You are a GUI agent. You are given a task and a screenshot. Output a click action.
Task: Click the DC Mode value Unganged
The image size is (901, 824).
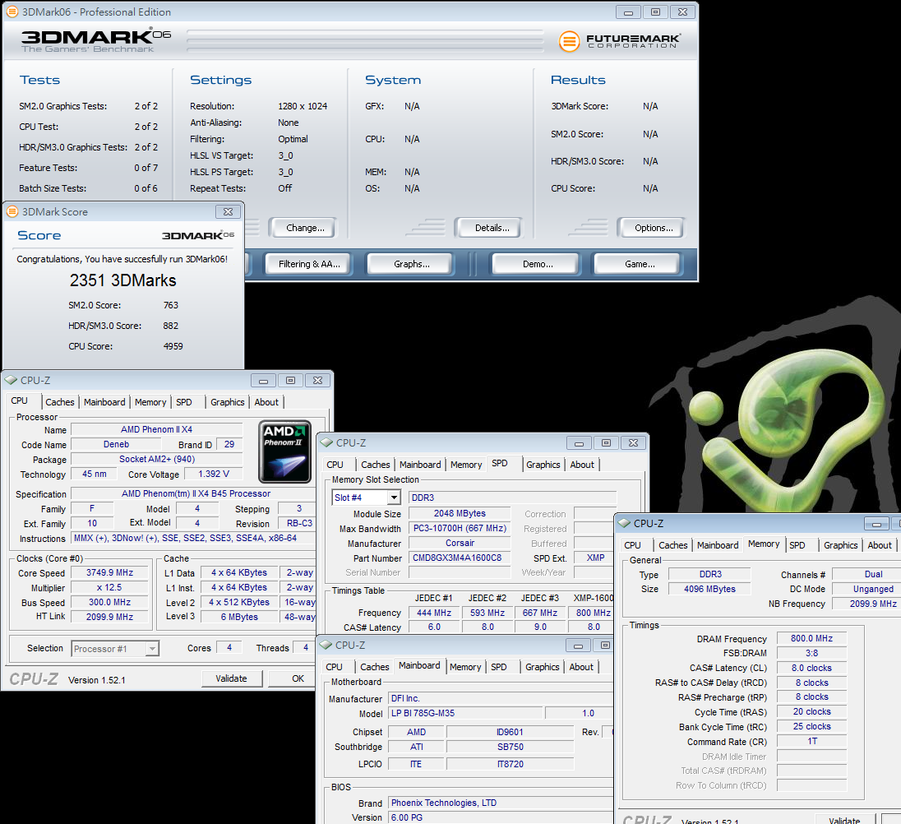coord(867,589)
